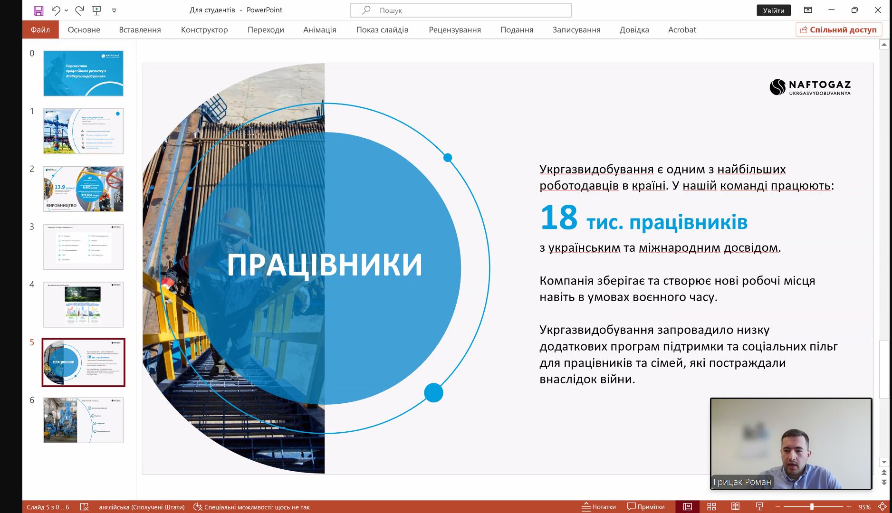892x513 pixels.
Task: Click the 95% zoom level
Action: 864,507
